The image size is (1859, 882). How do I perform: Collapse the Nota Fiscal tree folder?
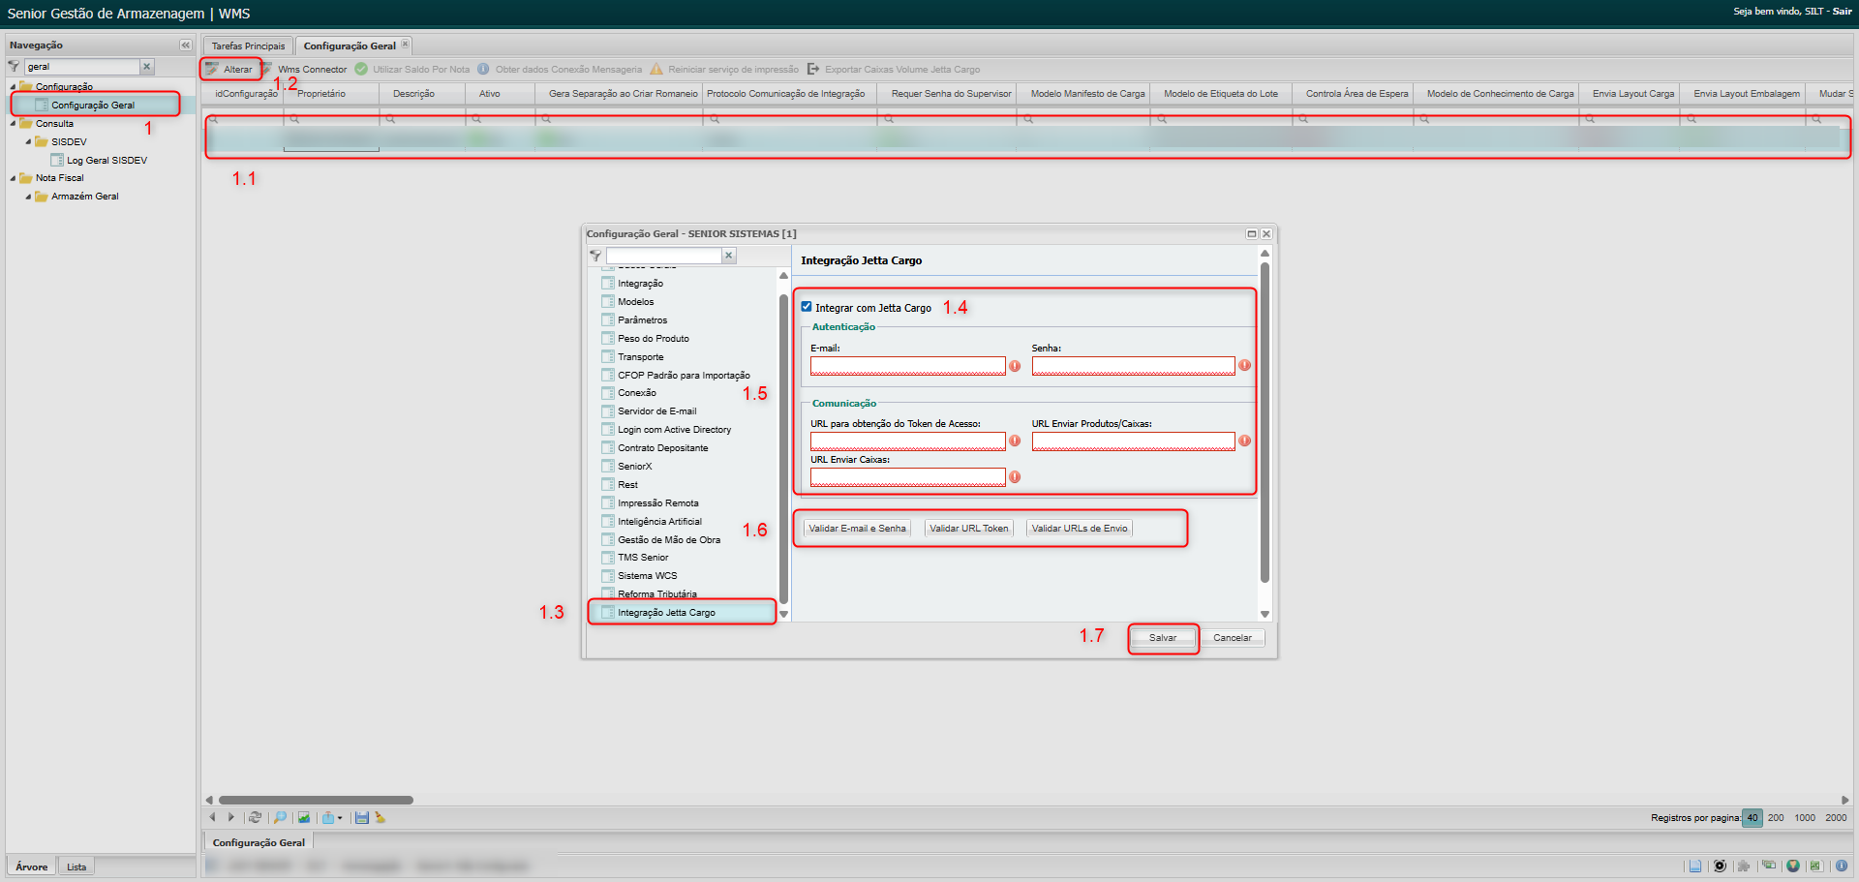(x=13, y=178)
